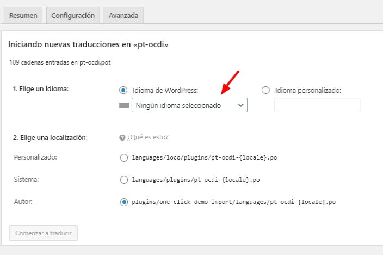Viewport: 383px width, 255px height.
Task: Click the gray language flag placeholder icon
Action: click(x=124, y=105)
